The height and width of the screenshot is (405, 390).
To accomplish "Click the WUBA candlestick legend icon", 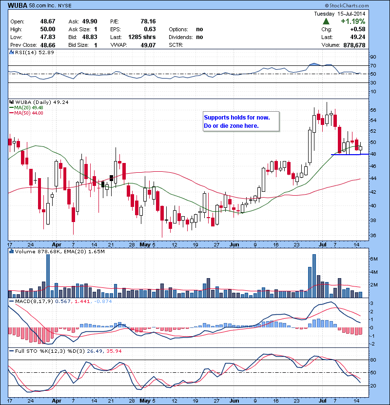I will pos(11,102).
